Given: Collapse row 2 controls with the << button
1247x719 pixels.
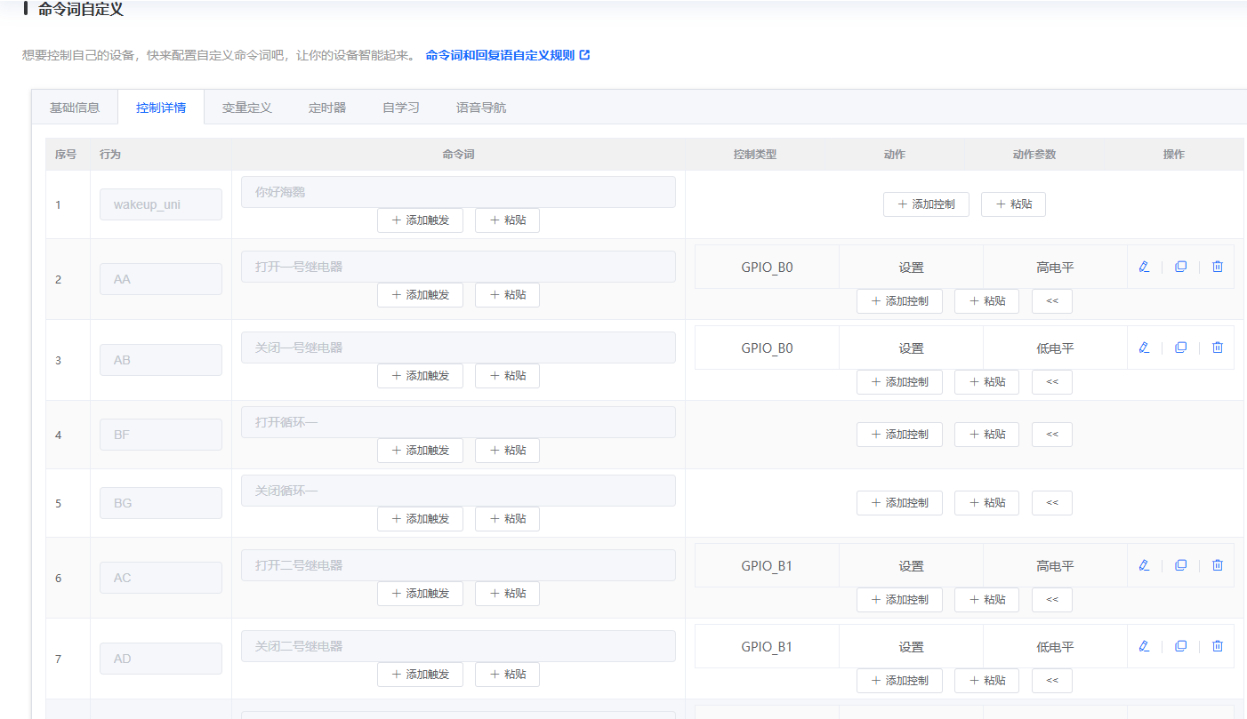Looking at the screenshot, I should pyautogui.click(x=1051, y=300).
